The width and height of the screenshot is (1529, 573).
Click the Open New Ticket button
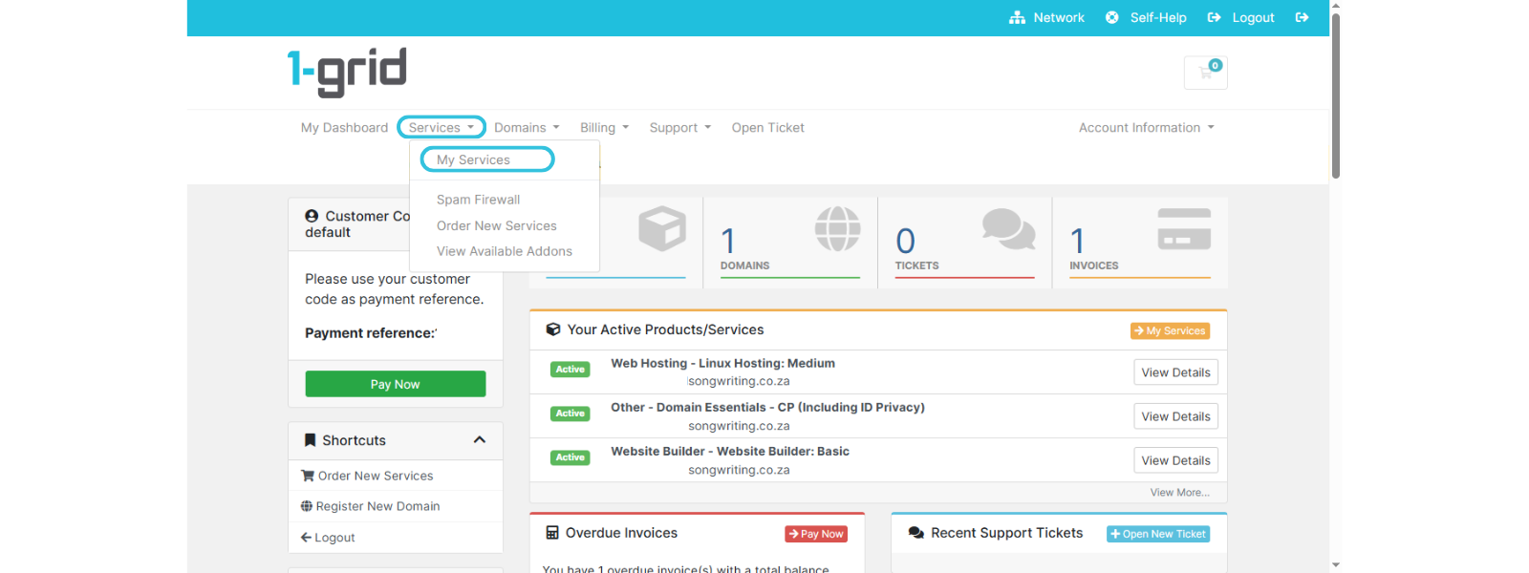[1158, 534]
